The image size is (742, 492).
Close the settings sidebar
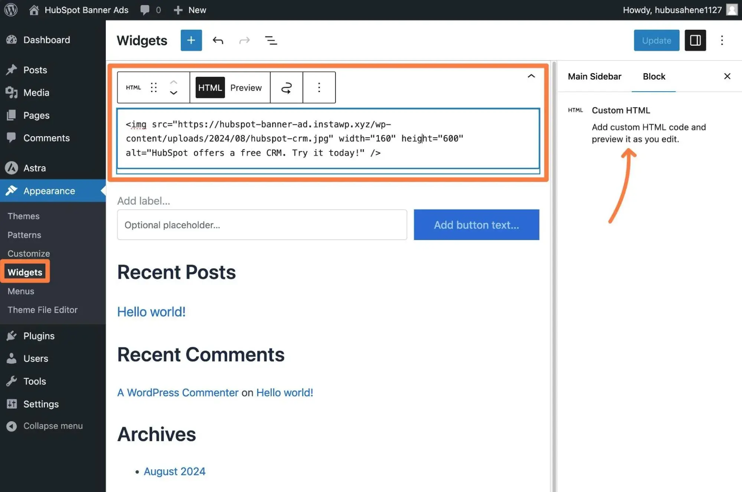point(727,76)
